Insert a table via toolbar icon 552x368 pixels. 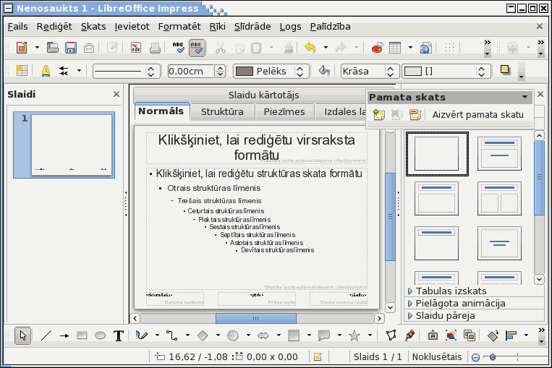395,48
